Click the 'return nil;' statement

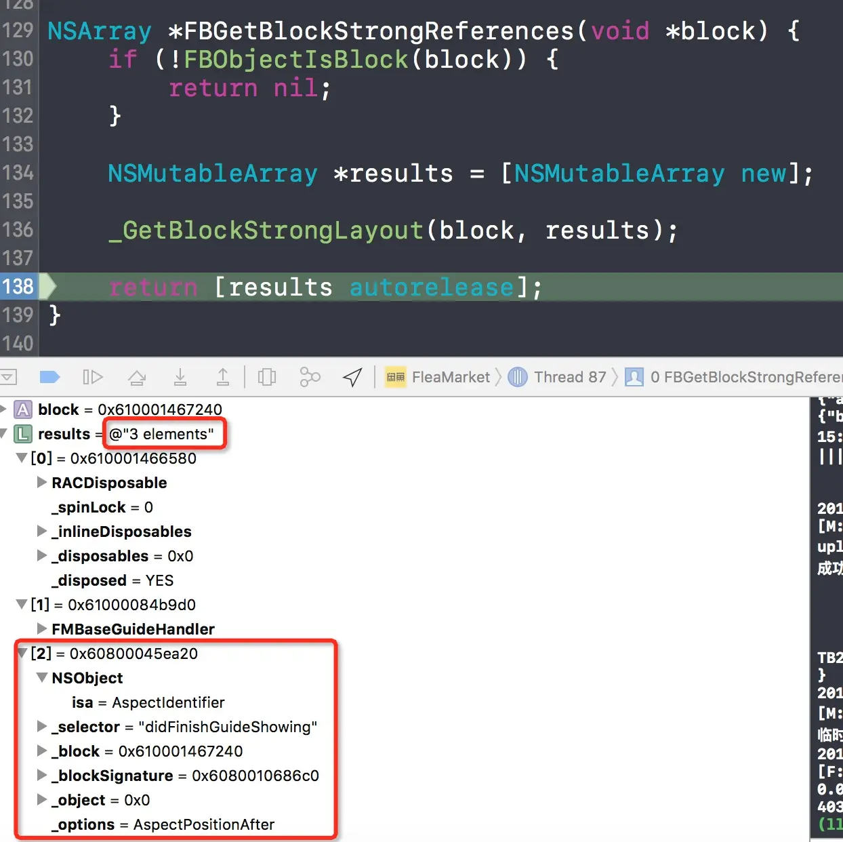tap(250, 88)
